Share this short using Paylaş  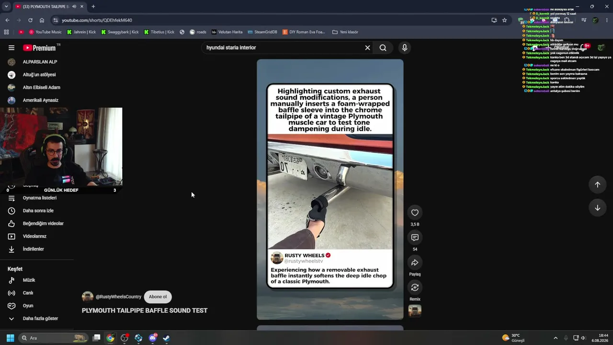(x=415, y=263)
